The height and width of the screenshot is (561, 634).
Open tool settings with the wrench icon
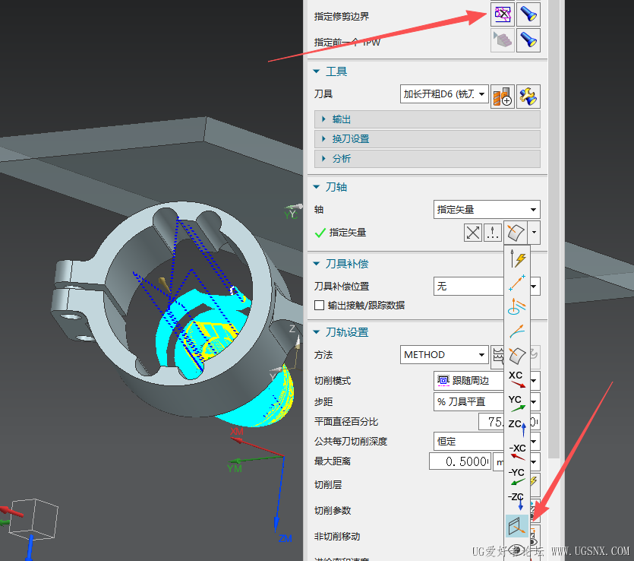click(528, 96)
